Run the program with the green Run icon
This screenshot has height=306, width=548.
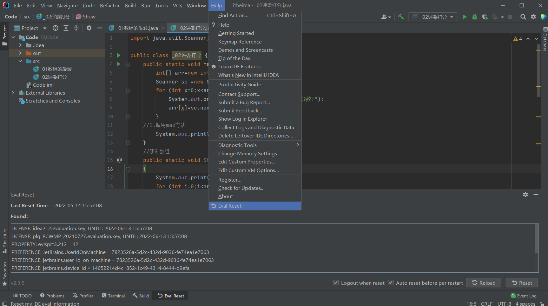coord(465,17)
